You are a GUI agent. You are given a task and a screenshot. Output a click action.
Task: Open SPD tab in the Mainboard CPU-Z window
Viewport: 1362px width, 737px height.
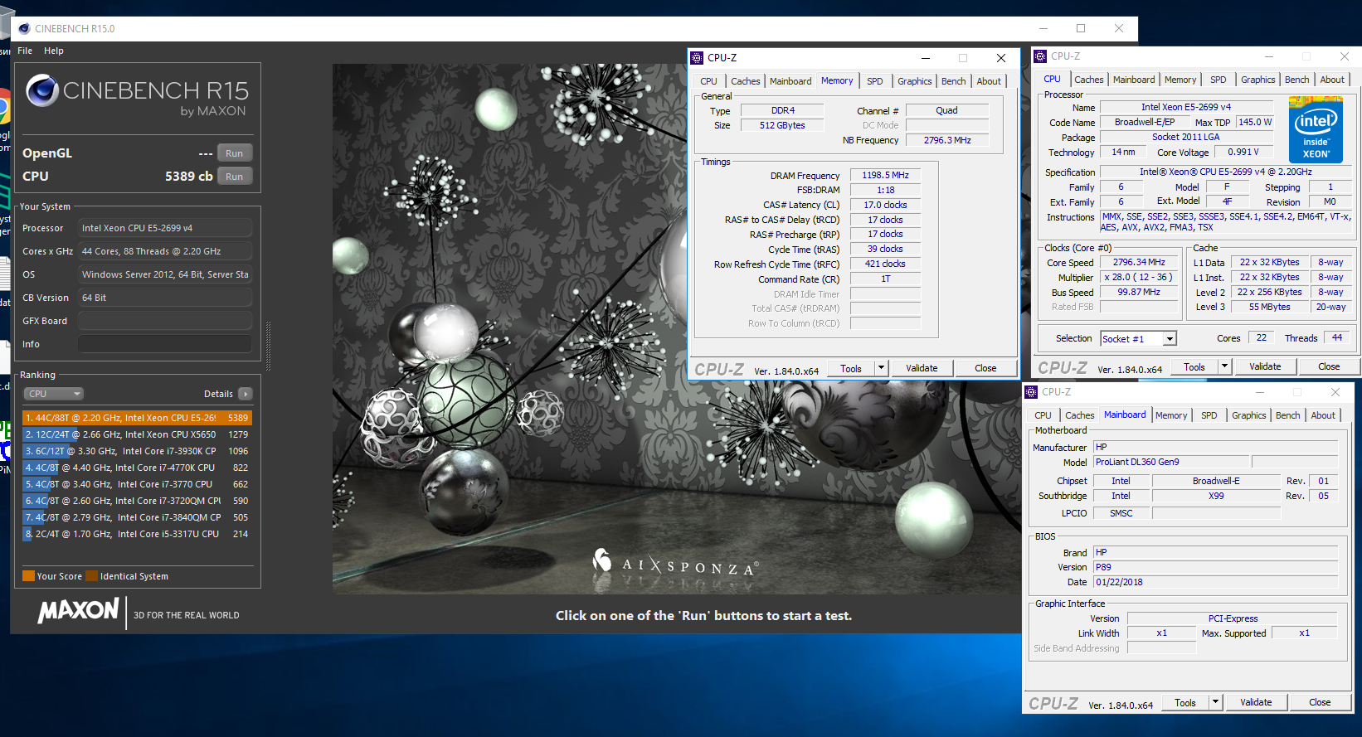(x=1209, y=415)
